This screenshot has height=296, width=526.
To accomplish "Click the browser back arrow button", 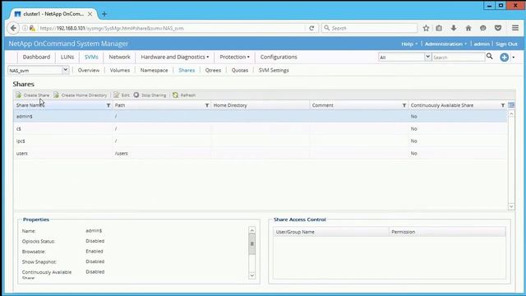I will pos(13,28).
